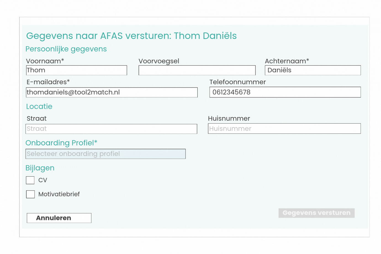Click the Achternaam field containing Daniëls

click(x=313, y=70)
